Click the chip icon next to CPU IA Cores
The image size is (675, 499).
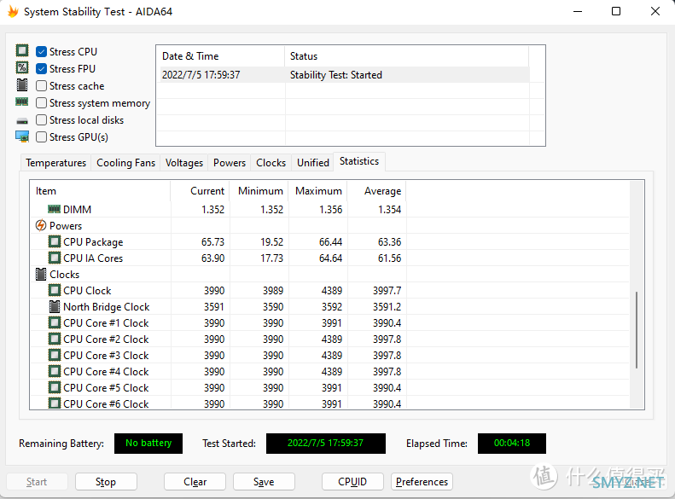click(x=55, y=258)
